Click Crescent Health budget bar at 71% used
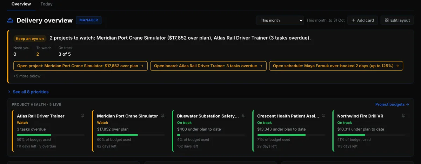 point(291,135)
